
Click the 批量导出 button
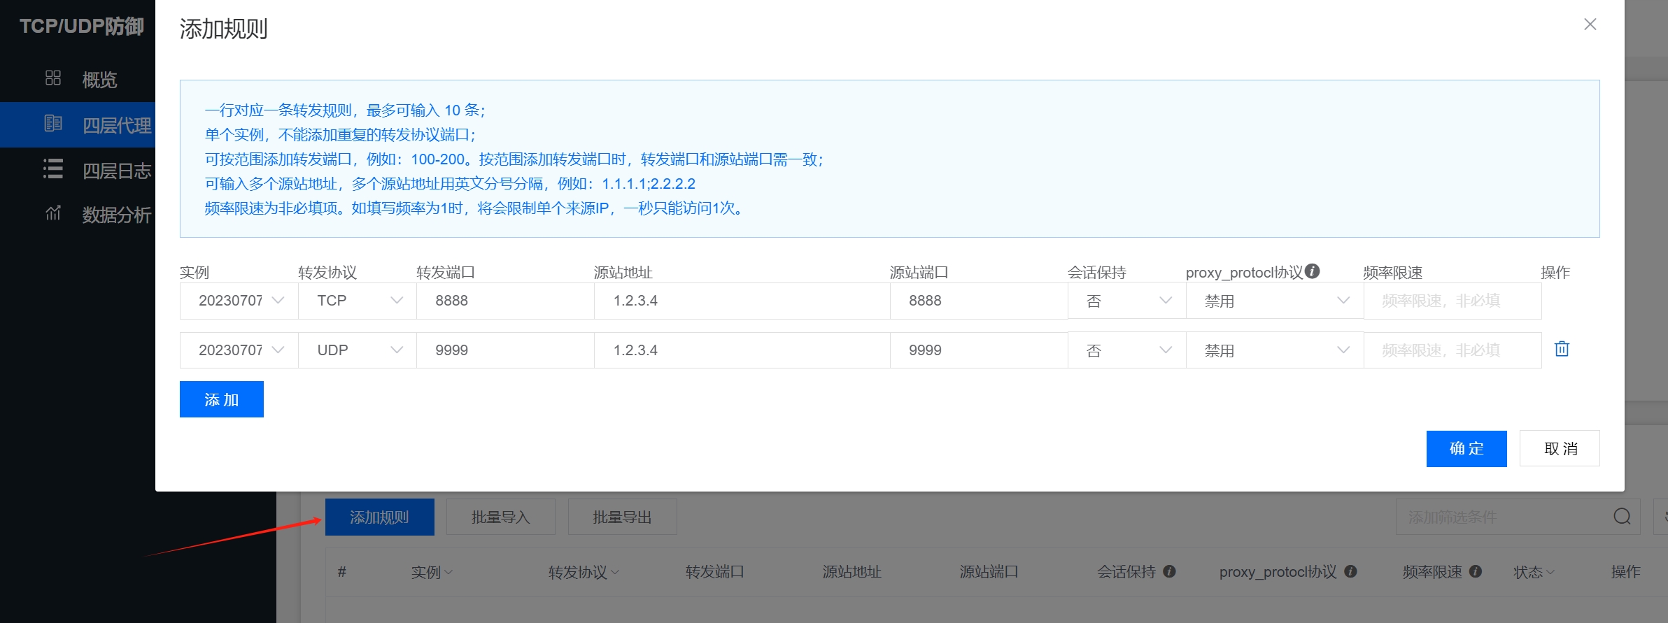[623, 517]
